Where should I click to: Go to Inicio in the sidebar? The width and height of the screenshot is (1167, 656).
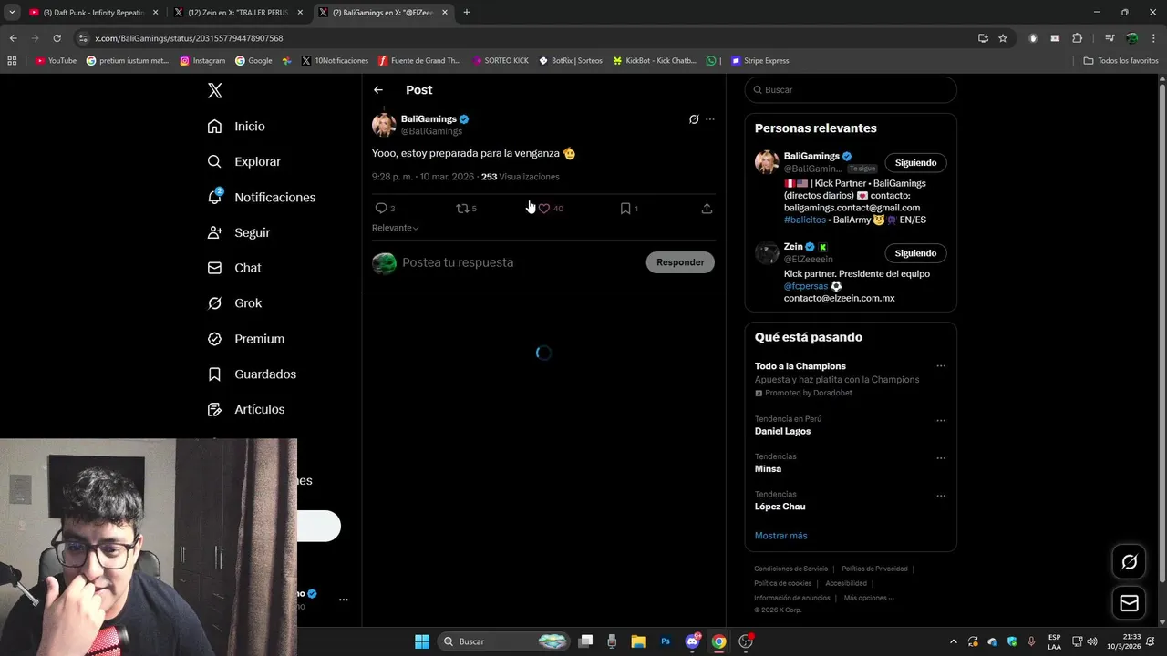(237, 127)
